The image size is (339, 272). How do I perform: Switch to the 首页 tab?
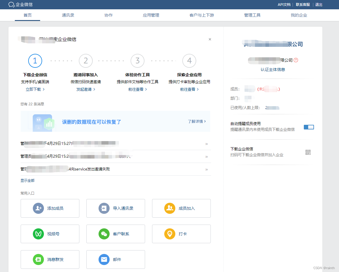pyautogui.click(x=27, y=15)
